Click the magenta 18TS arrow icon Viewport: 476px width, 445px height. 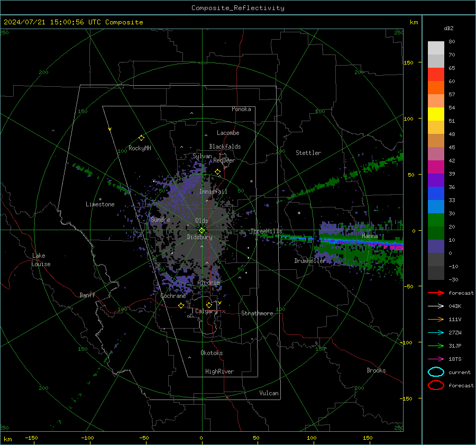pos(436,359)
